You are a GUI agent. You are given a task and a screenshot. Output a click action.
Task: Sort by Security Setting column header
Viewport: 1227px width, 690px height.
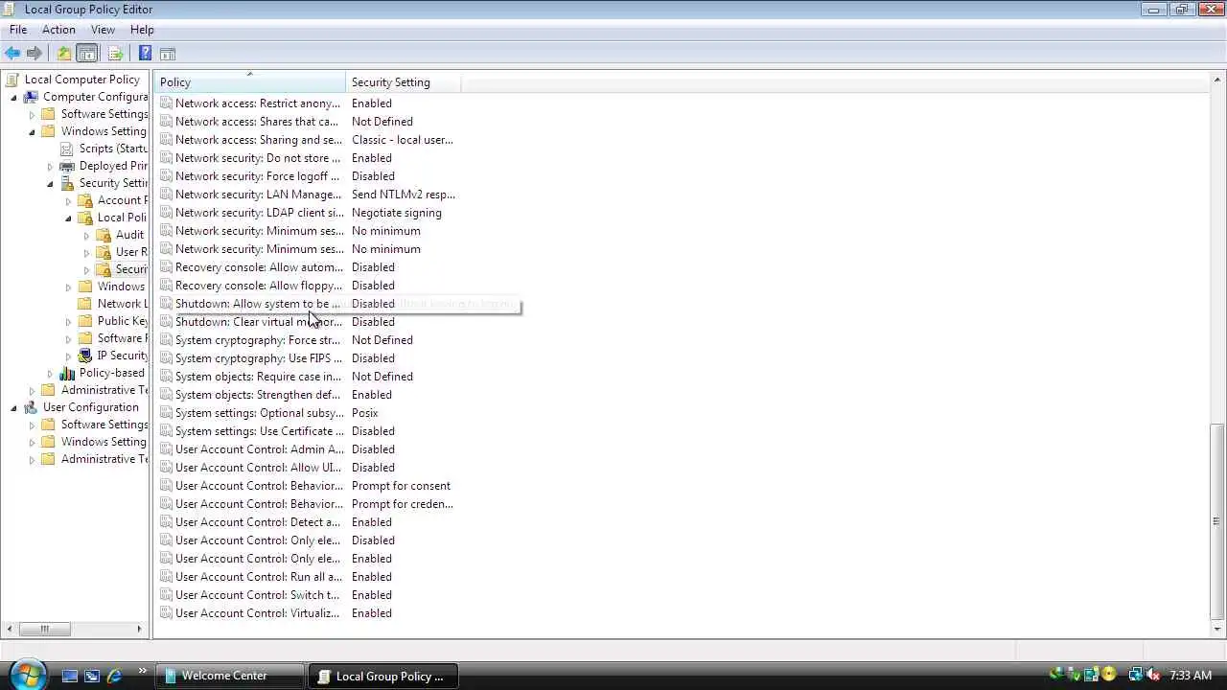pos(403,82)
